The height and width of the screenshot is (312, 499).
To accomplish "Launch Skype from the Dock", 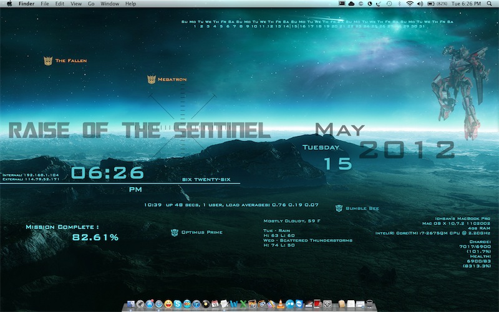I will (178, 304).
